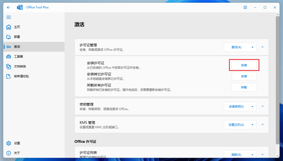The width and height of the screenshot is (283, 161).
Task: Open the 主页 page
Action: pyautogui.click(x=34, y=27)
